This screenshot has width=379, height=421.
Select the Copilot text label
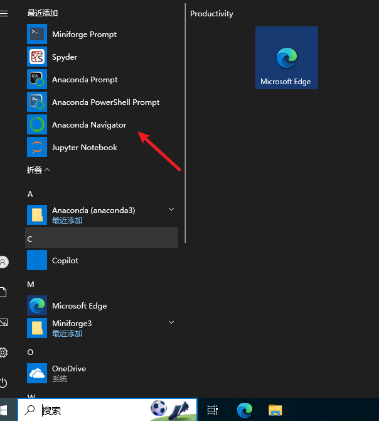click(x=65, y=260)
